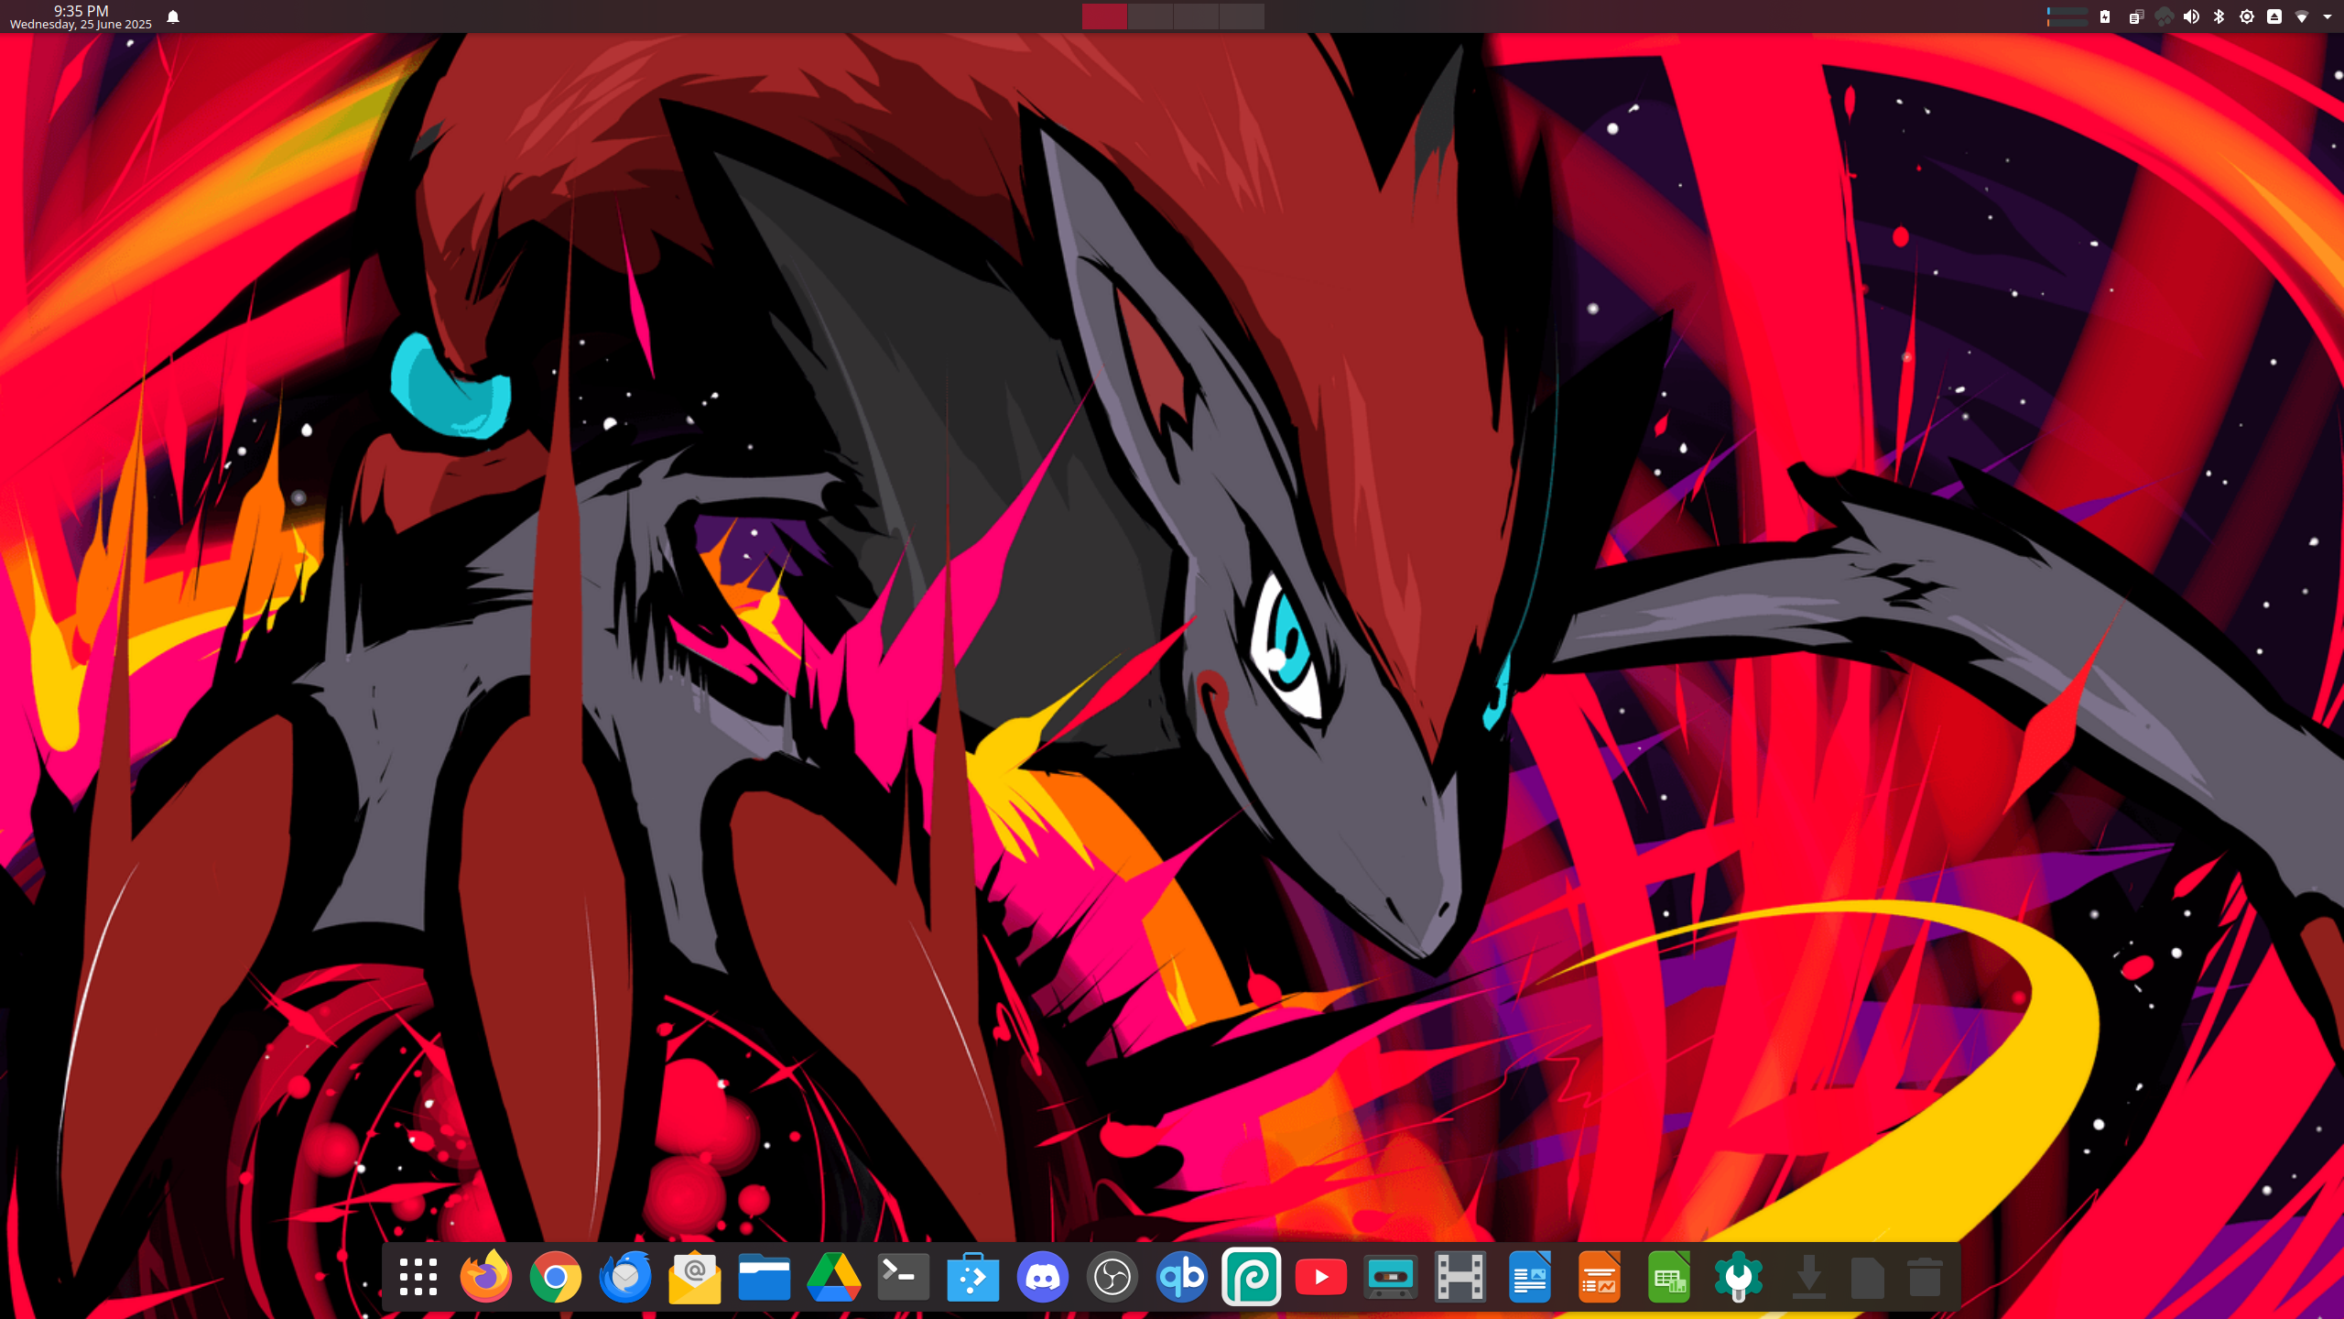The height and width of the screenshot is (1319, 2344).
Task: Launch Firefox from the dock
Action: tap(486, 1277)
